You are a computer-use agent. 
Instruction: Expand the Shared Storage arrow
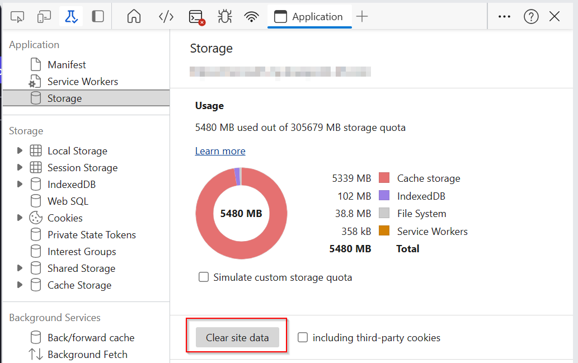click(20, 268)
